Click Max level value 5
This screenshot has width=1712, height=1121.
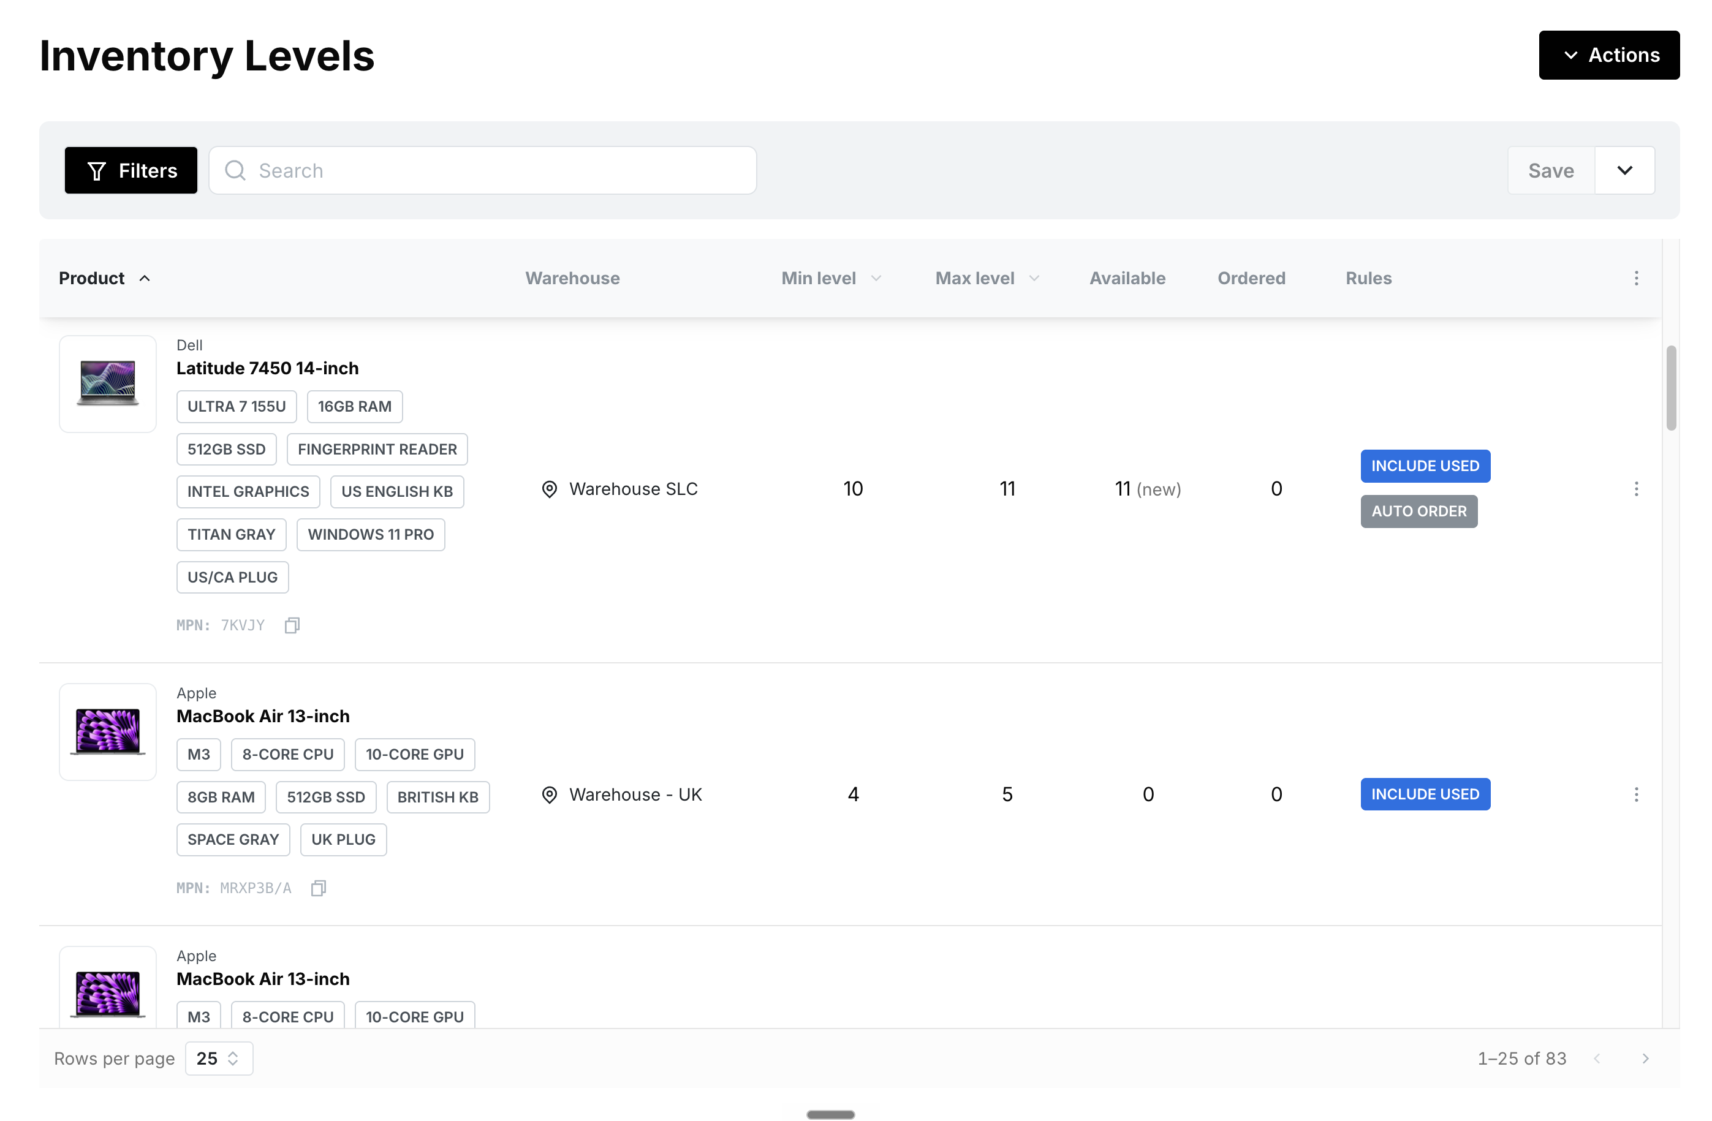tap(1007, 795)
